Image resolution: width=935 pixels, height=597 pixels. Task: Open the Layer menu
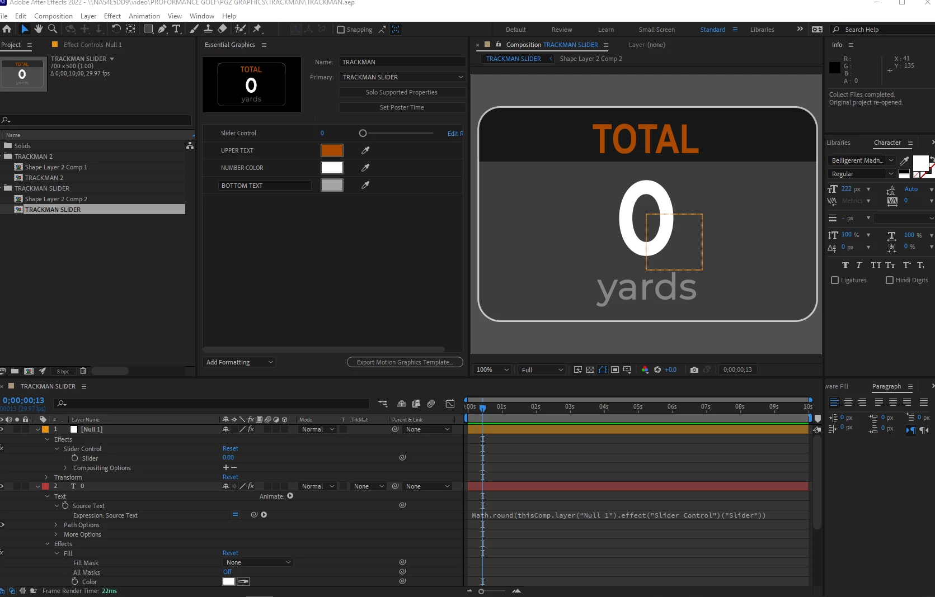click(x=88, y=16)
